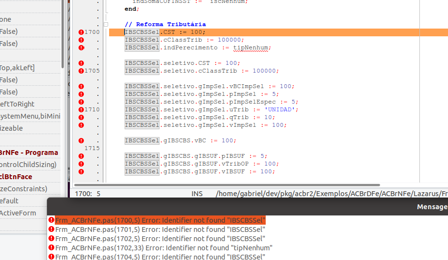Collapse code fold at Reforma Tributária comment

(106, 25)
